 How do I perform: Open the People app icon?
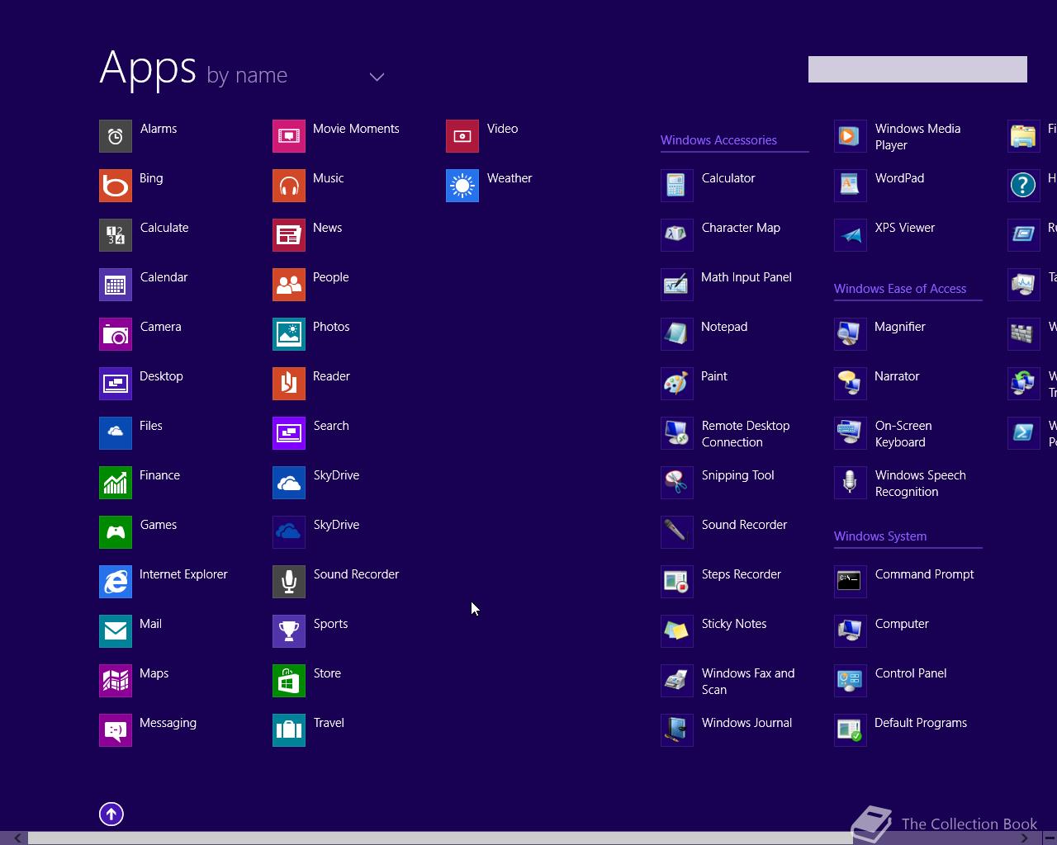(x=289, y=285)
